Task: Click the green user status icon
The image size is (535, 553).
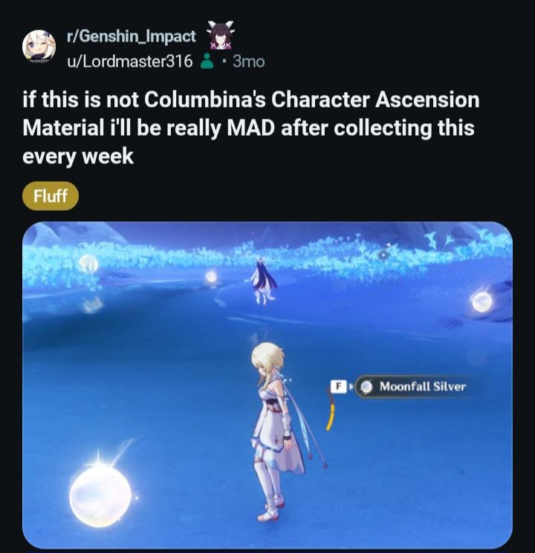Action: [207, 62]
